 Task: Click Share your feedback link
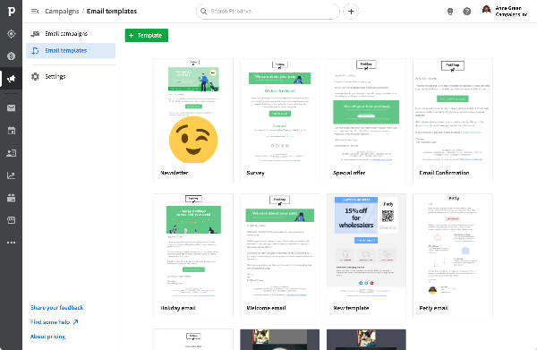(57, 308)
